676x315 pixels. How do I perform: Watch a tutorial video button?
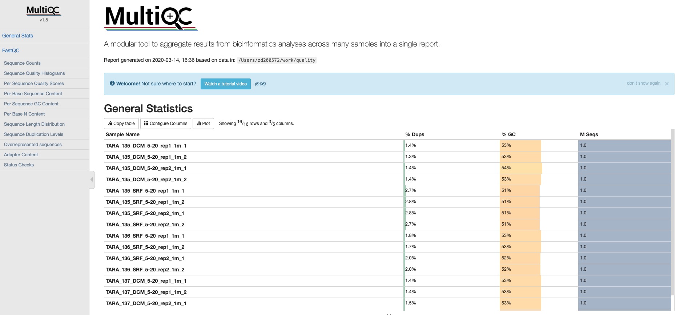click(x=225, y=84)
